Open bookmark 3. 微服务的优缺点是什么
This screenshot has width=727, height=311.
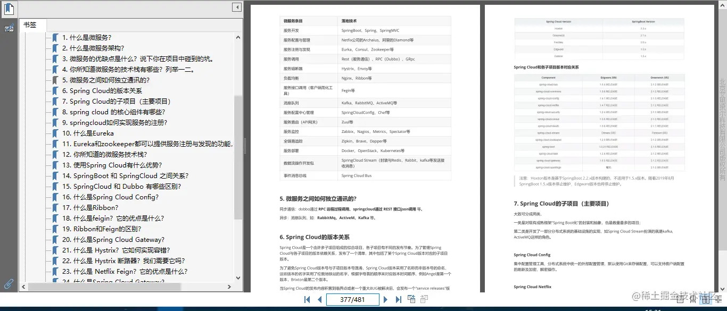pyautogui.click(x=137, y=59)
